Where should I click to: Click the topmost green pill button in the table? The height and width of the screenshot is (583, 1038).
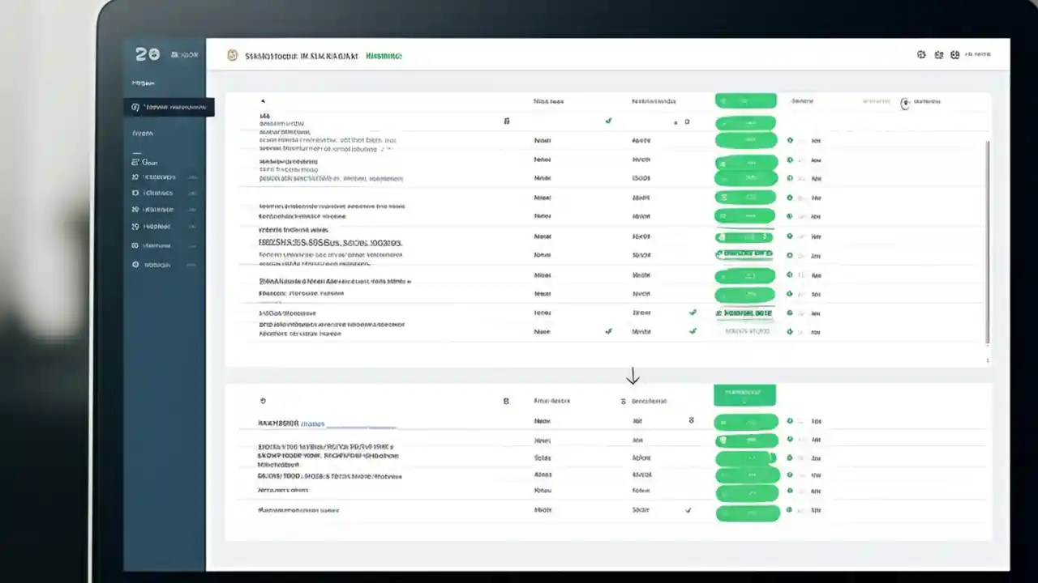[744, 100]
